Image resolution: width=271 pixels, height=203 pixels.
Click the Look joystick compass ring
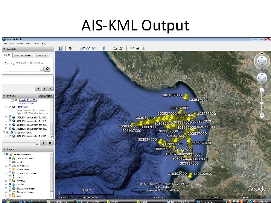point(262,61)
